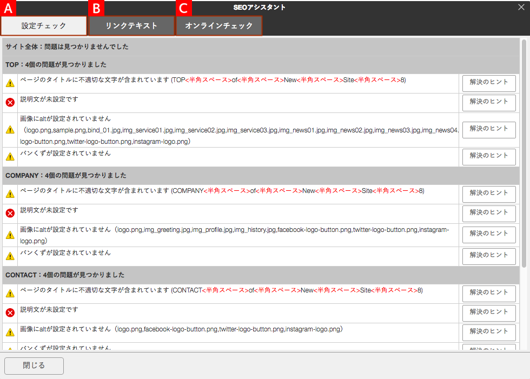The image size is (530, 379).
Task: Click the error icon for CONTACT 説明文が未設定です
Action: click(x=10, y=313)
